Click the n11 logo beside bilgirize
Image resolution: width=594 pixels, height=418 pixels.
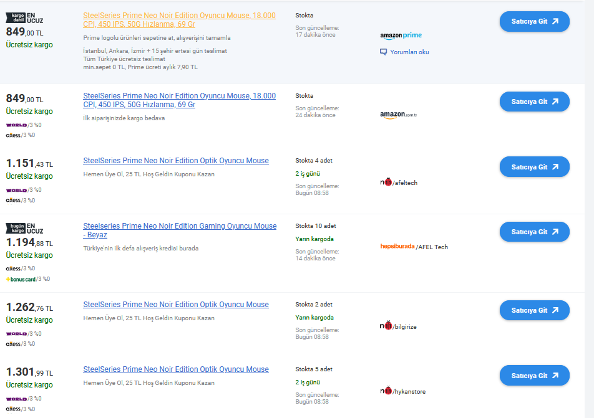386,326
